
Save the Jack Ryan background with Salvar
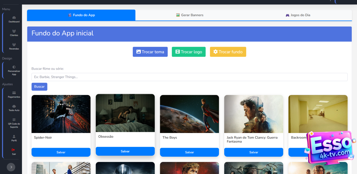click(254, 152)
